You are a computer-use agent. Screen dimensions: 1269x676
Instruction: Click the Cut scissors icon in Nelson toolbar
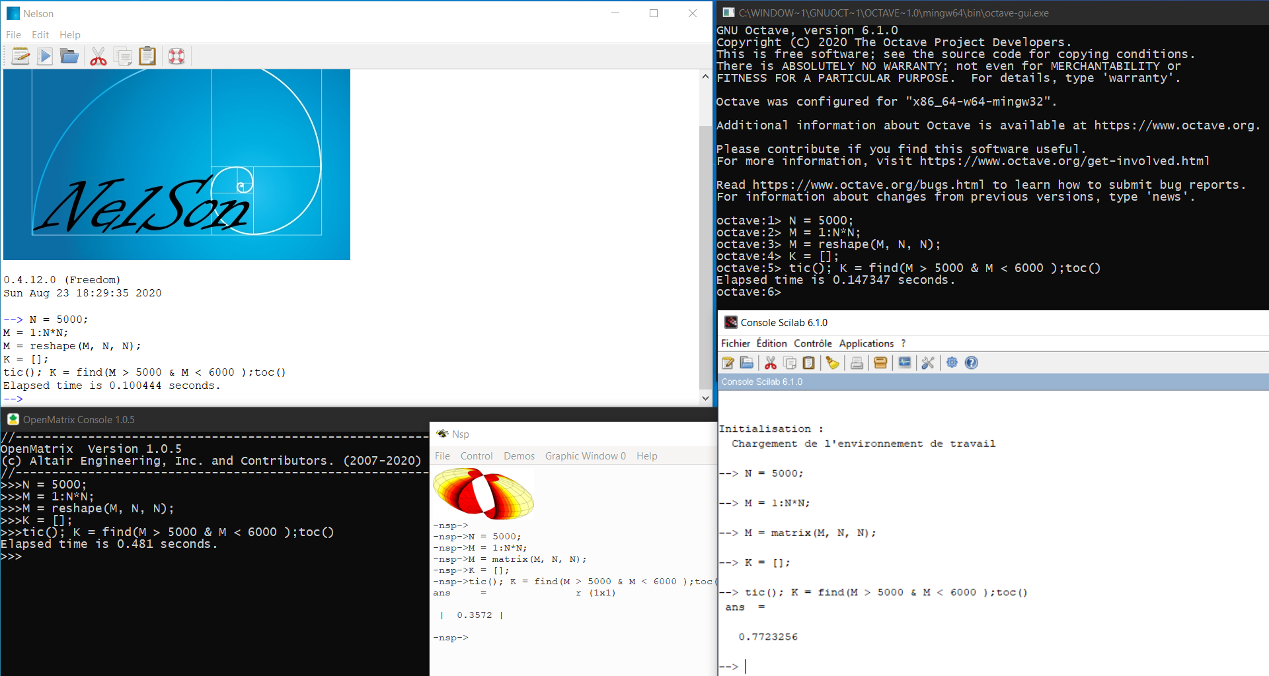pos(98,57)
